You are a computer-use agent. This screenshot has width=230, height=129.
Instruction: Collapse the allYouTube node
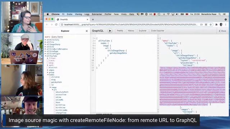coord(46,56)
